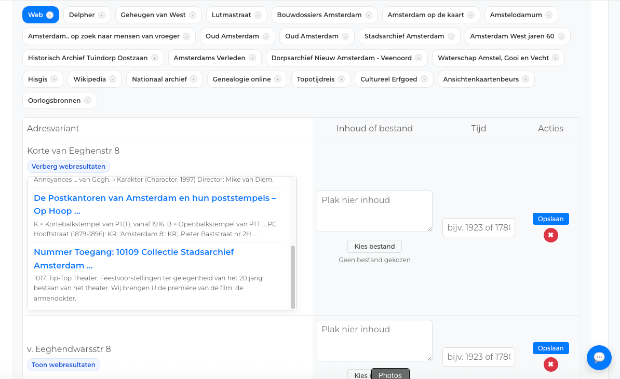
Task: Focus the Tijd field for Korte van Eeghenstr
Action: (478, 227)
